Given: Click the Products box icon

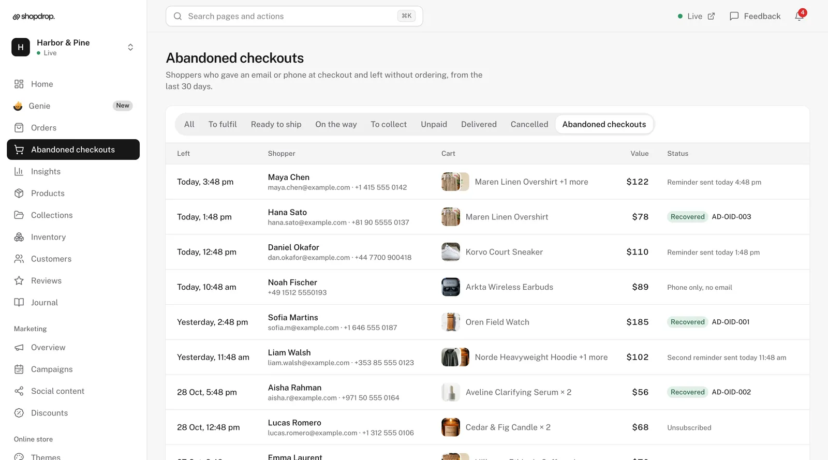Looking at the screenshot, I should pos(19,193).
